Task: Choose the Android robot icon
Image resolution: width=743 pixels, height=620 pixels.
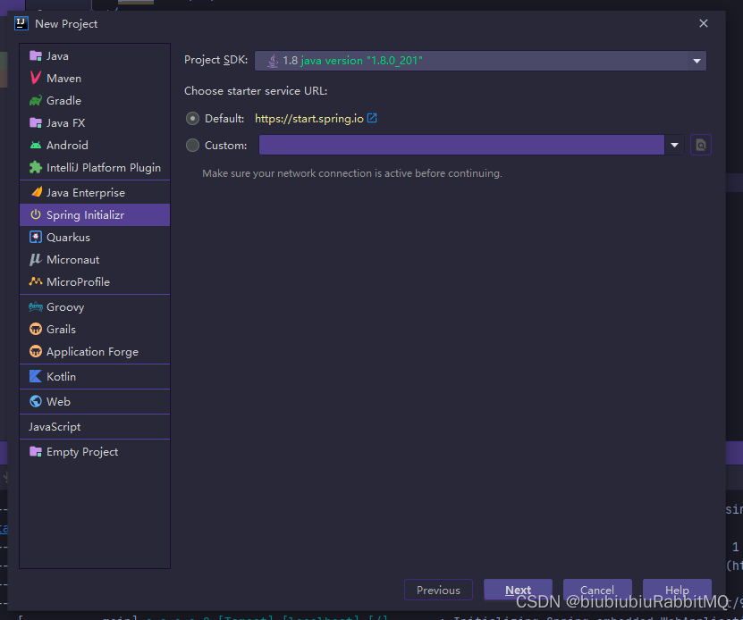Action: [36, 145]
